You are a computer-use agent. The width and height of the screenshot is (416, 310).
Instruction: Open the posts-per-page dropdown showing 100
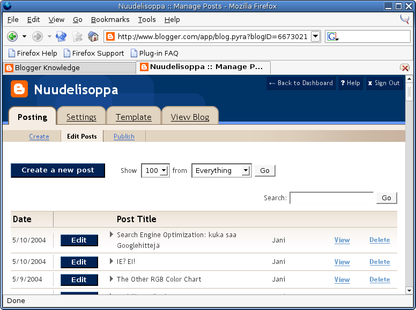(x=155, y=170)
